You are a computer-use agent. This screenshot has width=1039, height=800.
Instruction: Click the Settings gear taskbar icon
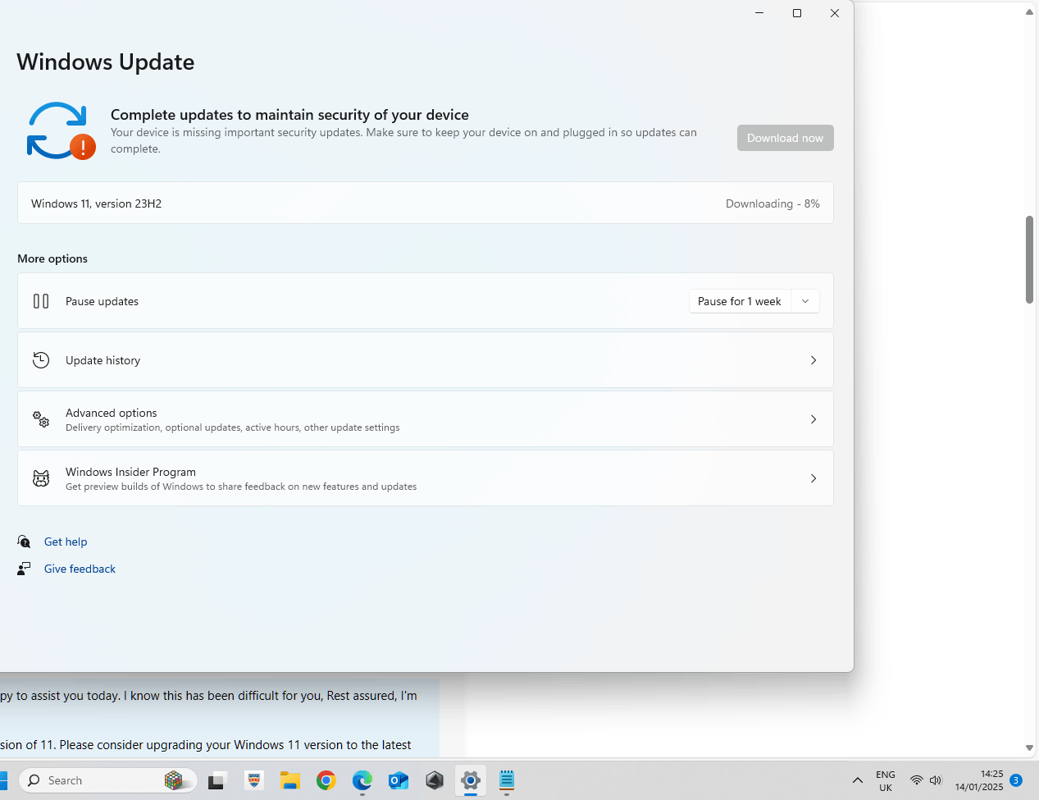click(471, 780)
